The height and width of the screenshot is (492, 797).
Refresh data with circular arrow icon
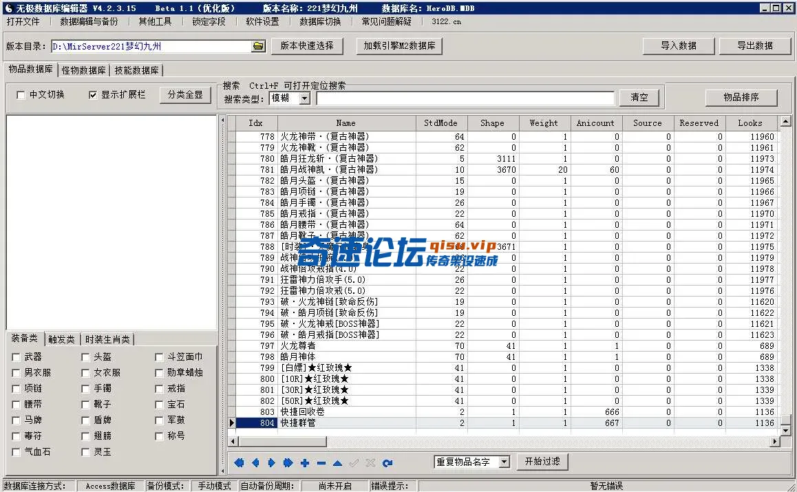click(387, 462)
